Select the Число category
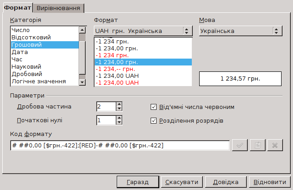This screenshot has height=190, width=293. [45, 30]
